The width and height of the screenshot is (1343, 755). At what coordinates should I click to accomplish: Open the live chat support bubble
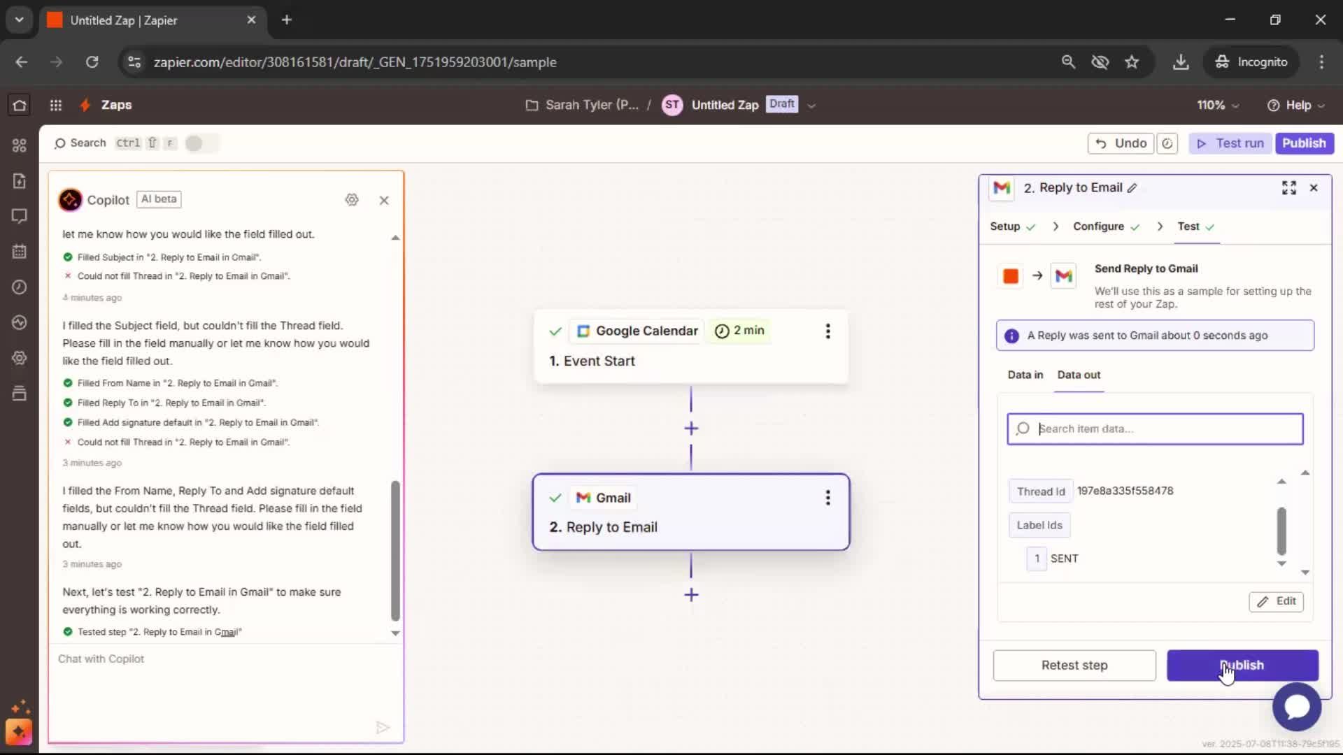[1297, 707]
